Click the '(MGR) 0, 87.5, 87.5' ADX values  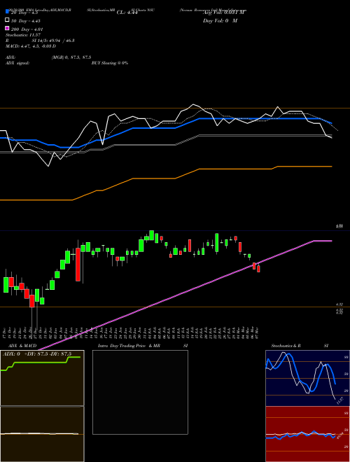point(71,57)
